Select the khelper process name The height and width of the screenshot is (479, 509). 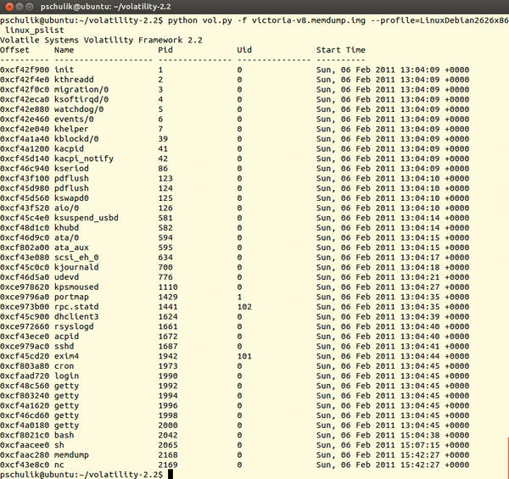click(71, 129)
